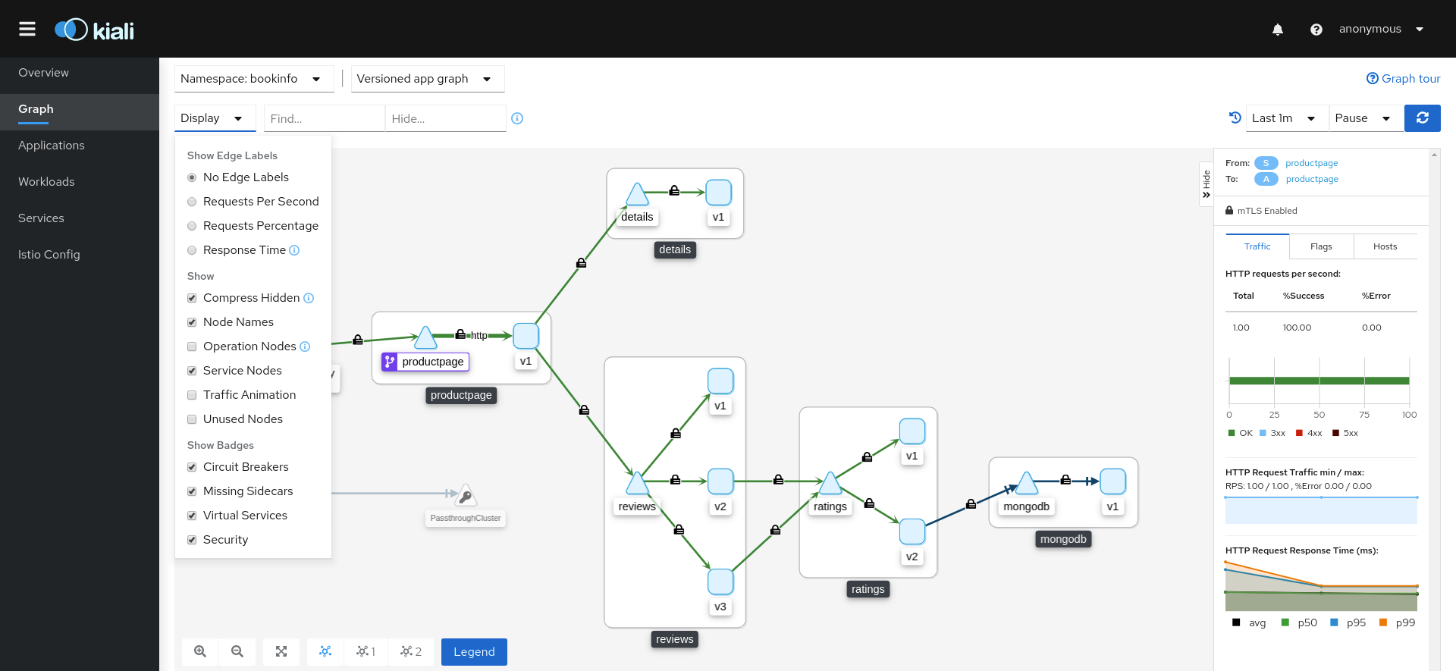Open the From productpage link
The width and height of the screenshot is (1456, 671).
pyautogui.click(x=1311, y=163)
